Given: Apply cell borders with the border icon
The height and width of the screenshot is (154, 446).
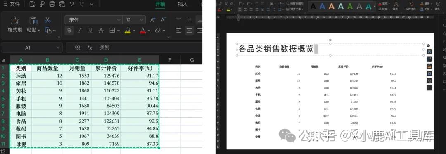Looking at the screenshot, I should 112,31.
